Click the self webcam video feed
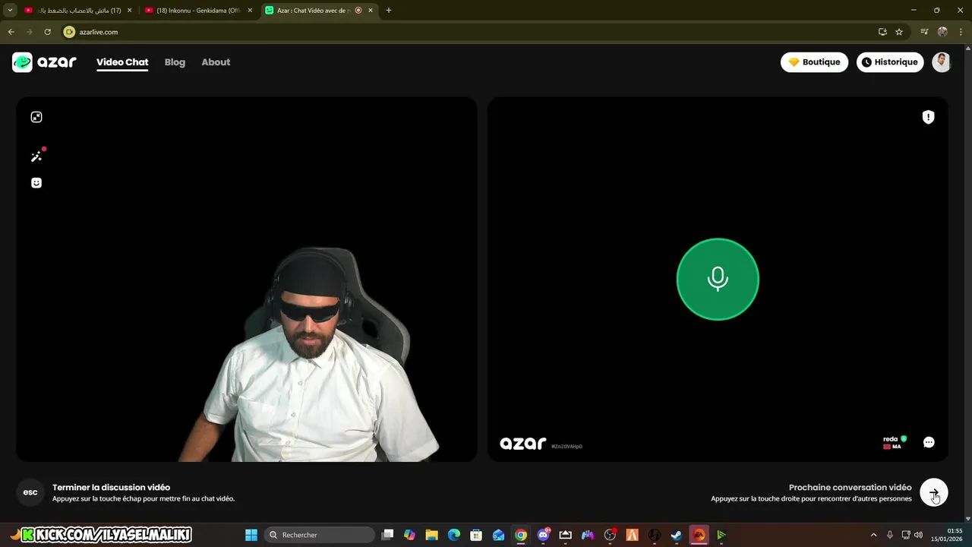 (x=247, y=279)
